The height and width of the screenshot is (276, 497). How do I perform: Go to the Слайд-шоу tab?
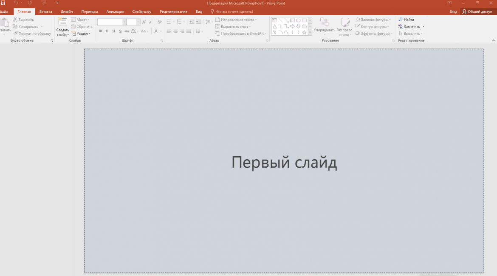[142, 12]
